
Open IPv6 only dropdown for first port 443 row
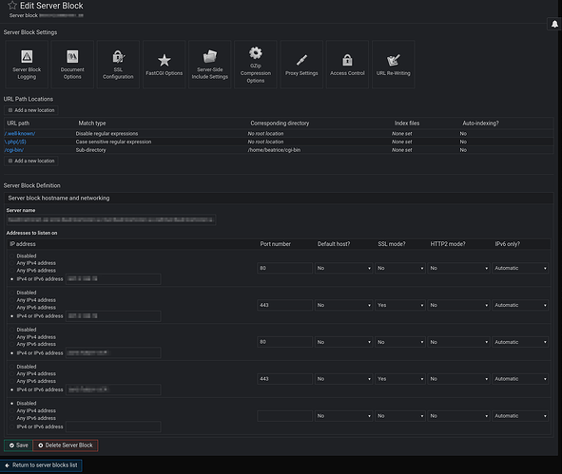(x=520, y=305)
